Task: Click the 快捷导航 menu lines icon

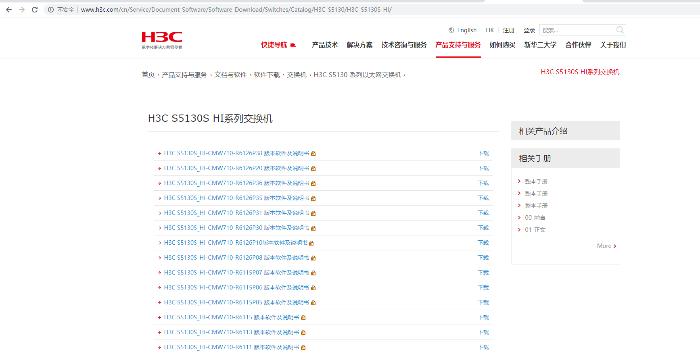Action: [293, 45]
